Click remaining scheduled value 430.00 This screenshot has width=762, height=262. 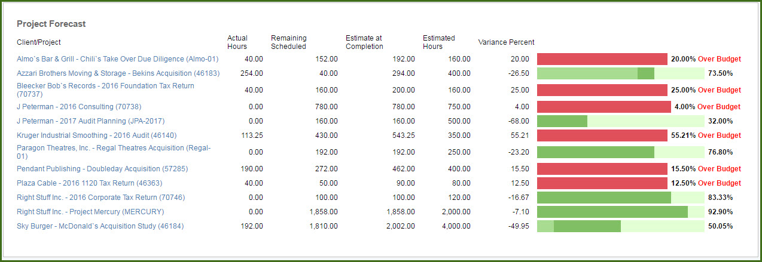point(327,135)
